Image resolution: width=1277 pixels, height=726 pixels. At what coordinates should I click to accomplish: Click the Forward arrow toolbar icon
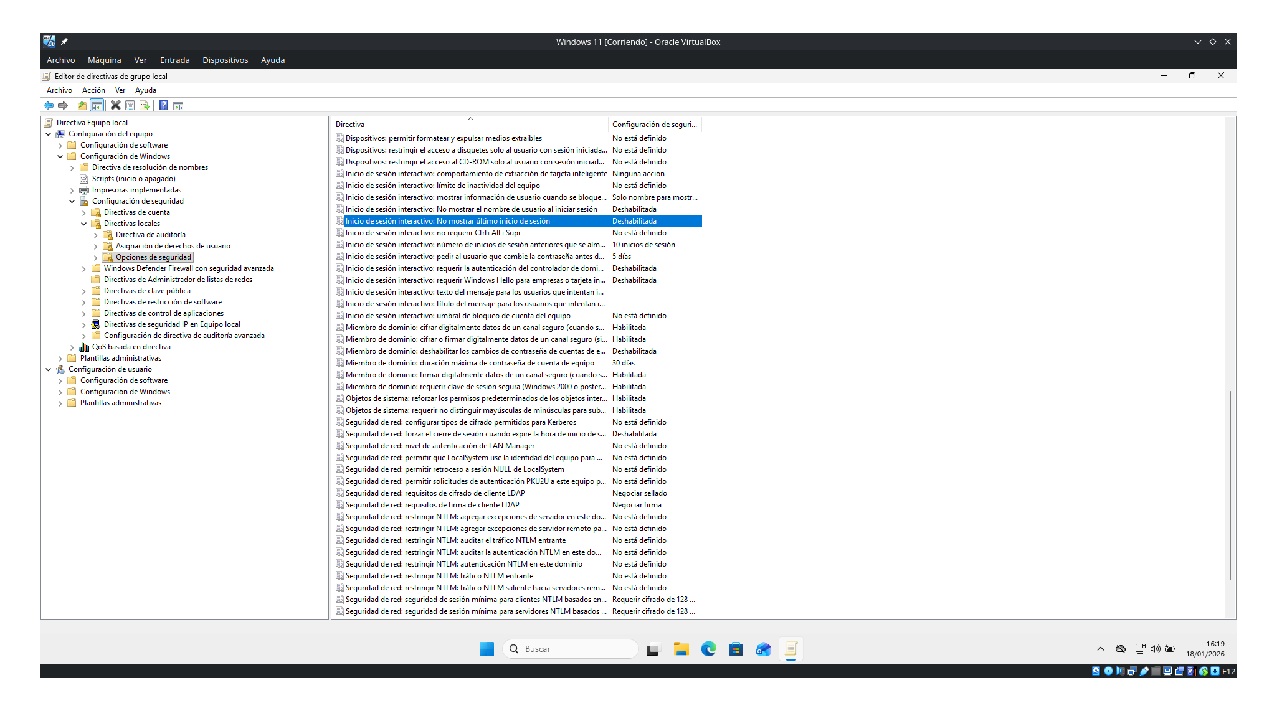(x=62, y=106)
